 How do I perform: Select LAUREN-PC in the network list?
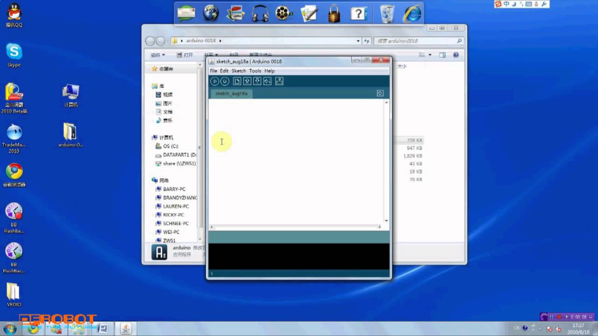tap(172, 206)
